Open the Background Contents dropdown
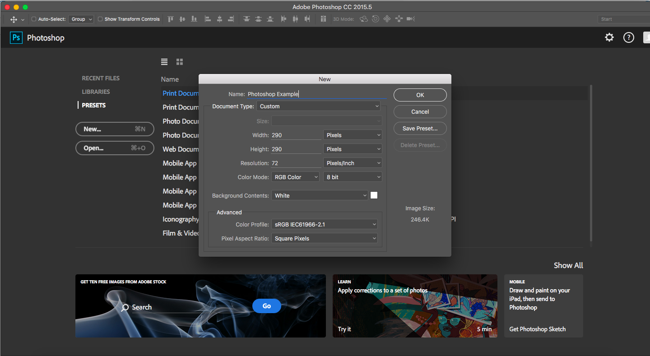 (320, 195)
